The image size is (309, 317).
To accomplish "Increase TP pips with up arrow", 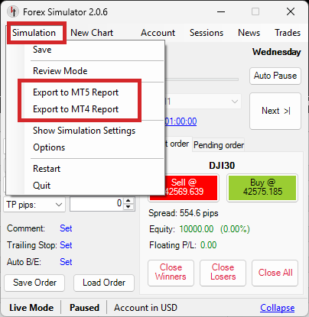I will point(128,201).
